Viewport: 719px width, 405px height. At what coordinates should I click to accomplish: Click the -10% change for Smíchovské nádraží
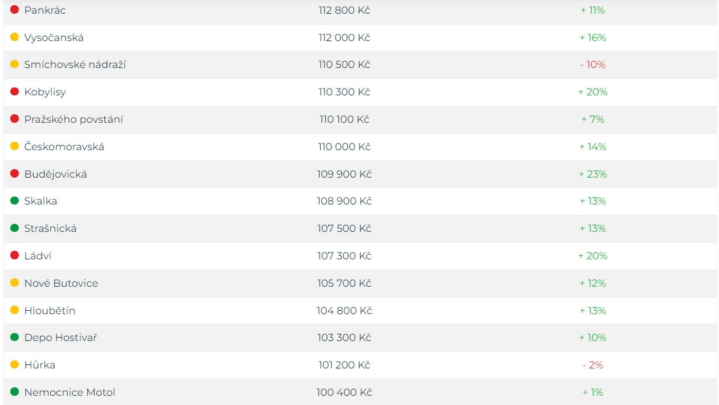593,65
